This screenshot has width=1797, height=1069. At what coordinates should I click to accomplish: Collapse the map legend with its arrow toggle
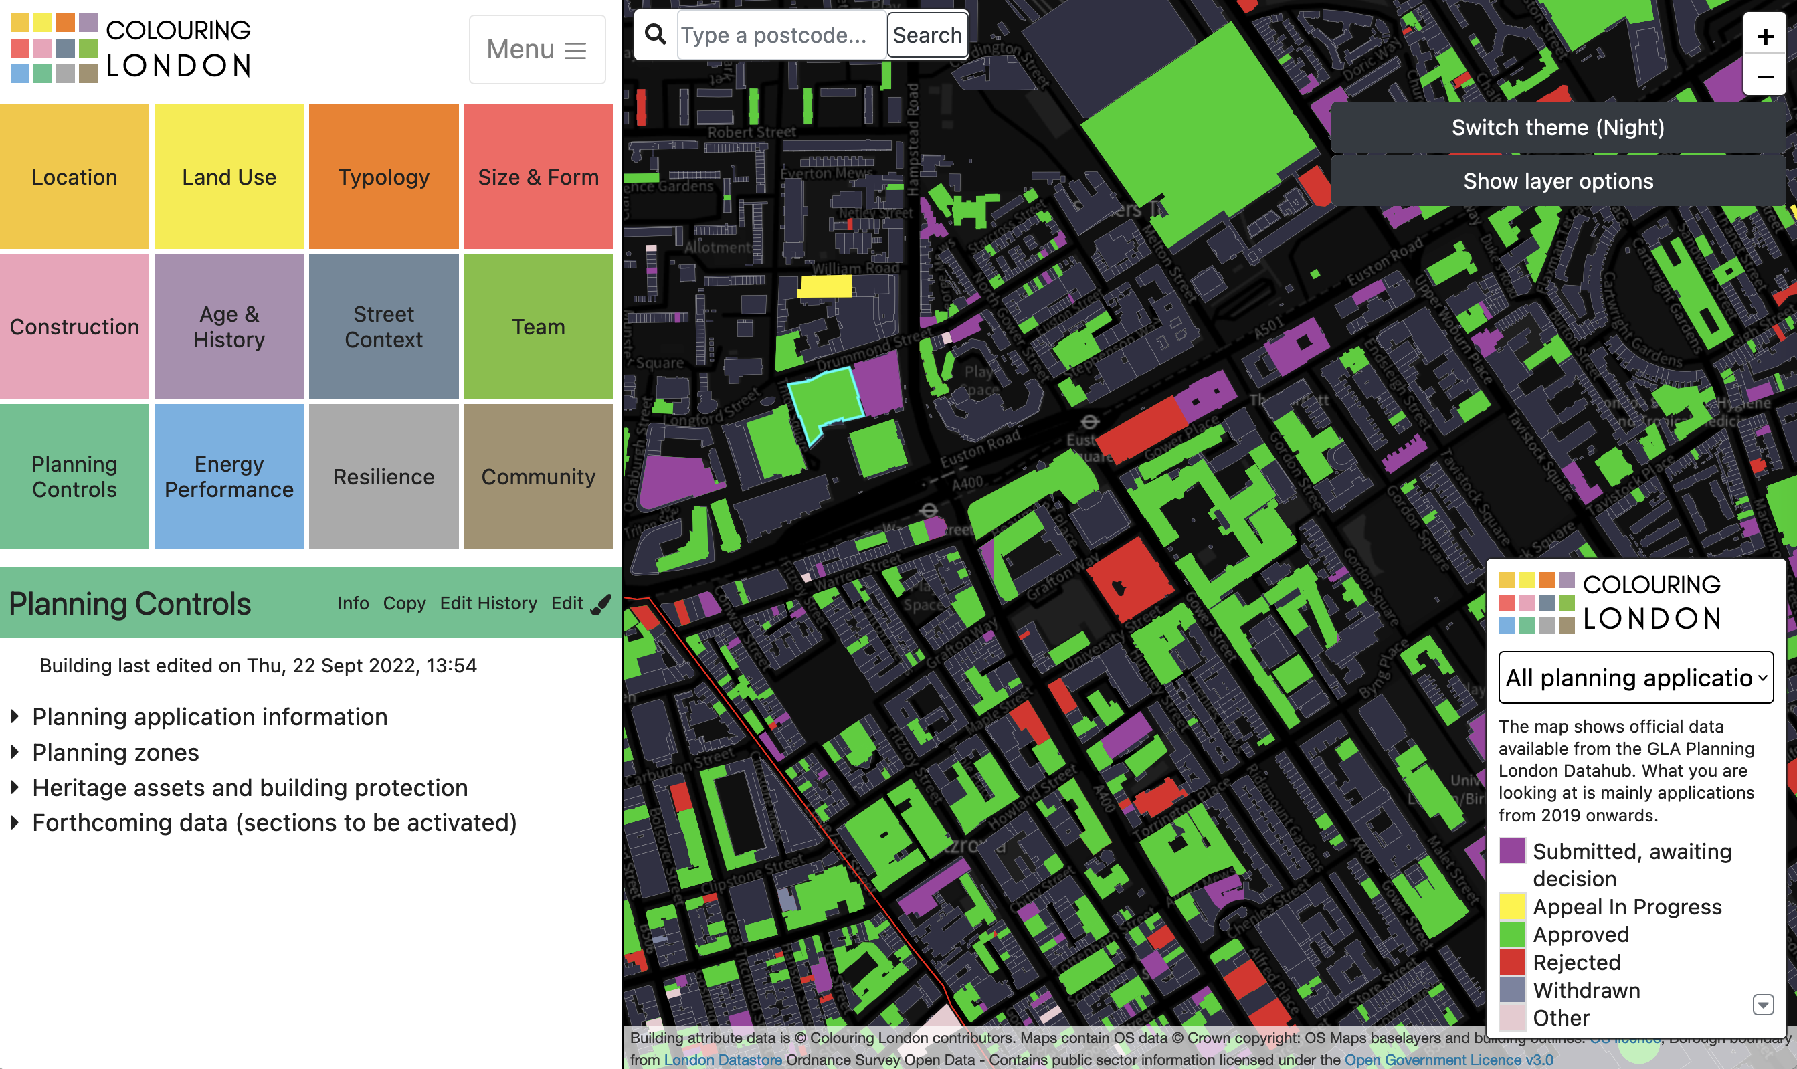coord(1763,1004)
